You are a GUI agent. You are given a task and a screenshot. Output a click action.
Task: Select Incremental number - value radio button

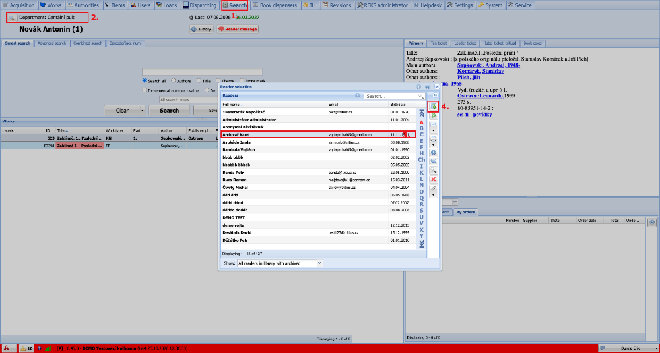(x=145, y=90)
